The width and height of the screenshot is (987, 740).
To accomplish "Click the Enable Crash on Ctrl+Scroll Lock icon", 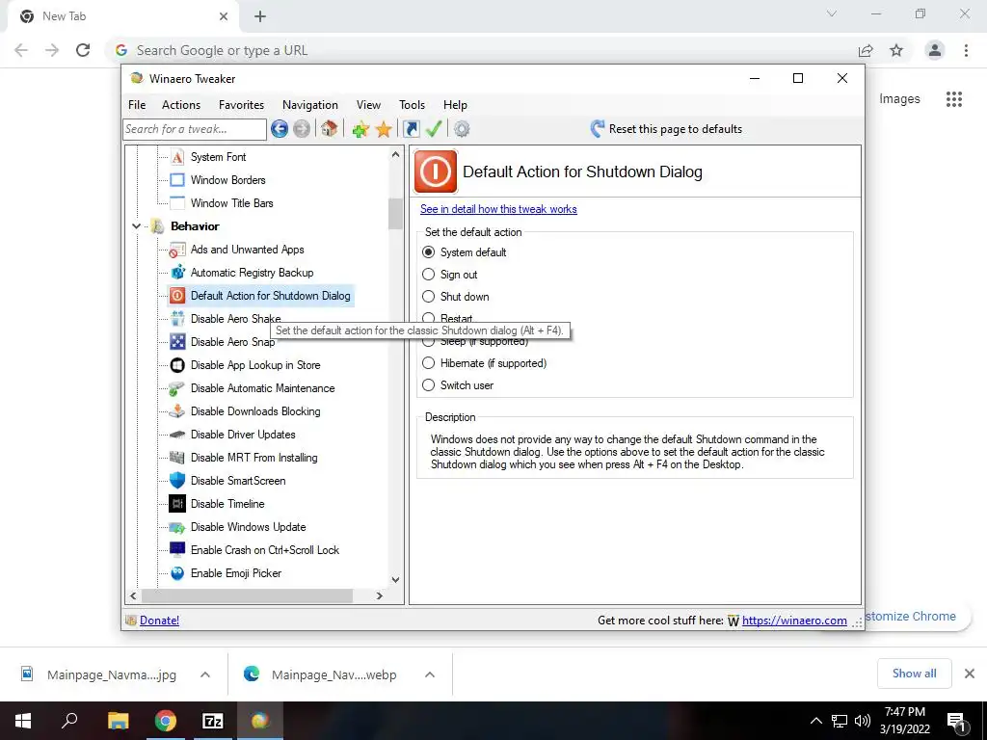I will pyautogui.click(x=177, y=550).
